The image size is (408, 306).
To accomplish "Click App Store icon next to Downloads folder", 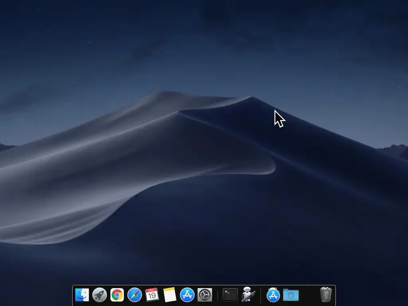I will [273, 295].
